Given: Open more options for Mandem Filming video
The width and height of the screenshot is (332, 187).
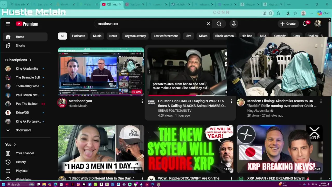Looking at the screenshot, I should click(x=321, y=101).
